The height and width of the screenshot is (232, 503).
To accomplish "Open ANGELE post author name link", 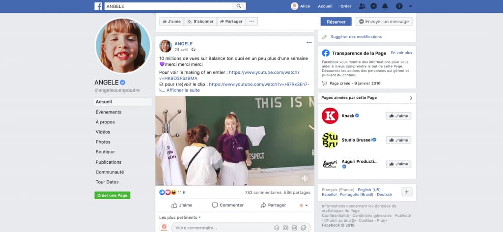I will click(x=184, y=44).
